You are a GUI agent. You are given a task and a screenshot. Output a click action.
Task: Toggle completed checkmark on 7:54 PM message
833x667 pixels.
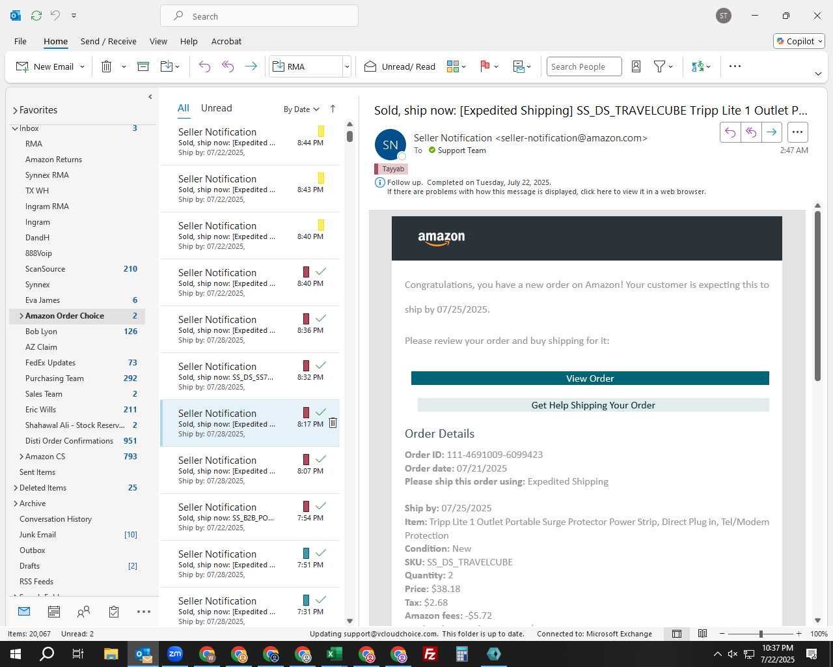click(x=321, y=506)
